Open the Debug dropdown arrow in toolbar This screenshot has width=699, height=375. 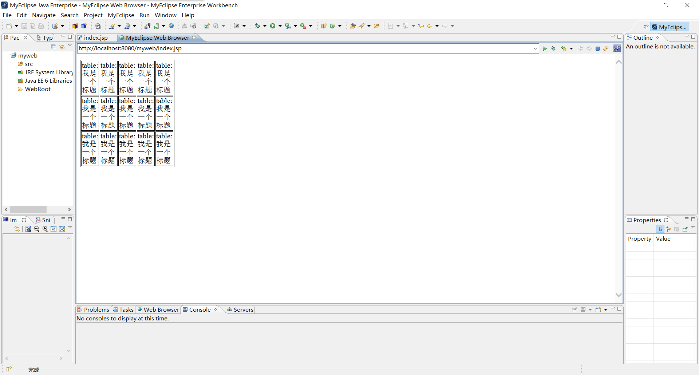click(x=265, y=26)
